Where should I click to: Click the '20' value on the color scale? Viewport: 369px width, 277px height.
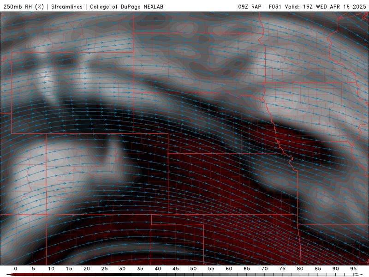87,269
